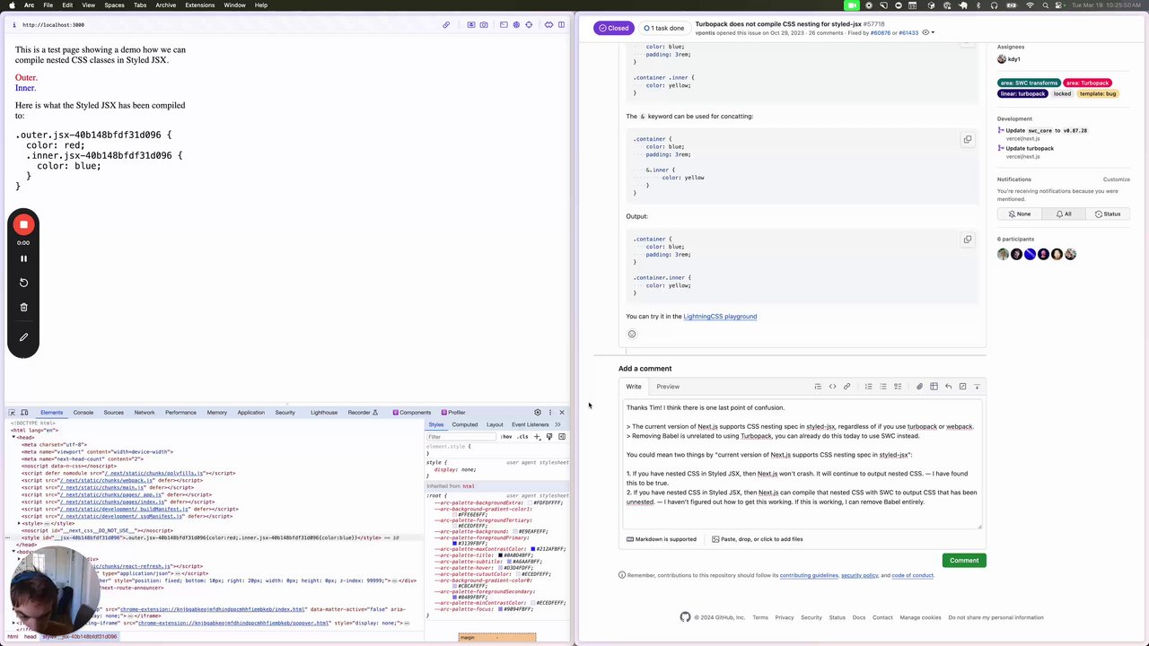The width and height of the screenshot is (1149, 646).
Task: Toggle the .cls element classes button
Action: coord(522,437)
